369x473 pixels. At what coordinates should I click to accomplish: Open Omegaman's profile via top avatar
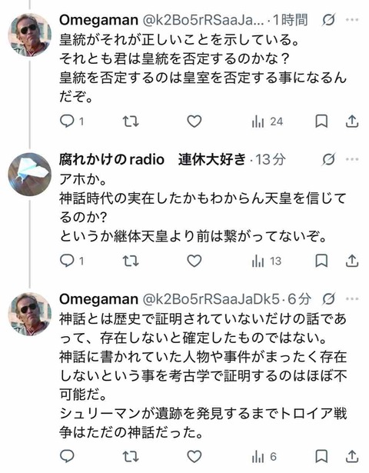29,35
